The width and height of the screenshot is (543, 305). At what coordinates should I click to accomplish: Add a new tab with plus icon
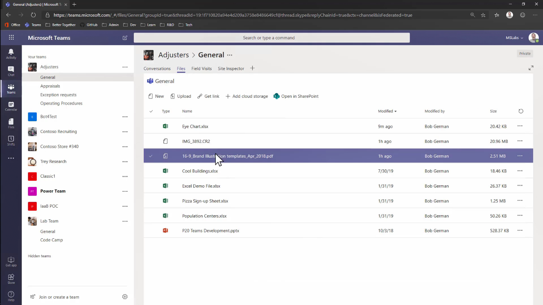coord(252,68)
